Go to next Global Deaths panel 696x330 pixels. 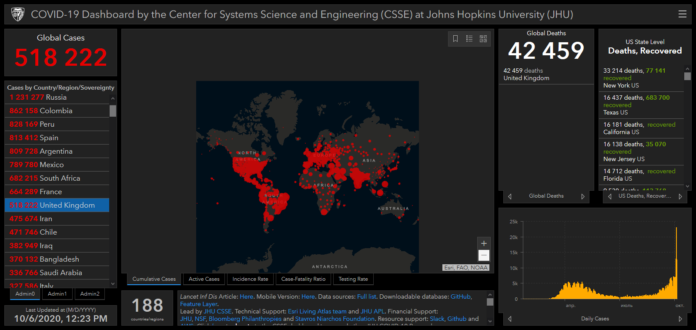coord(583,196)
